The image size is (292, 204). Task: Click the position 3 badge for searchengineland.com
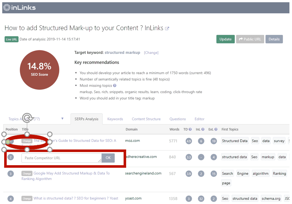(x=11, y=174)
